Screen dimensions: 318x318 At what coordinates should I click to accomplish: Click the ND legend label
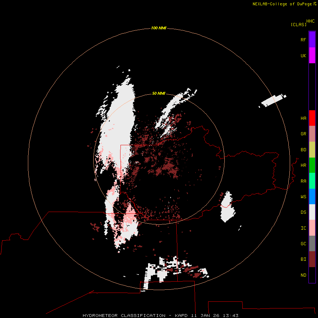(304, 275)
